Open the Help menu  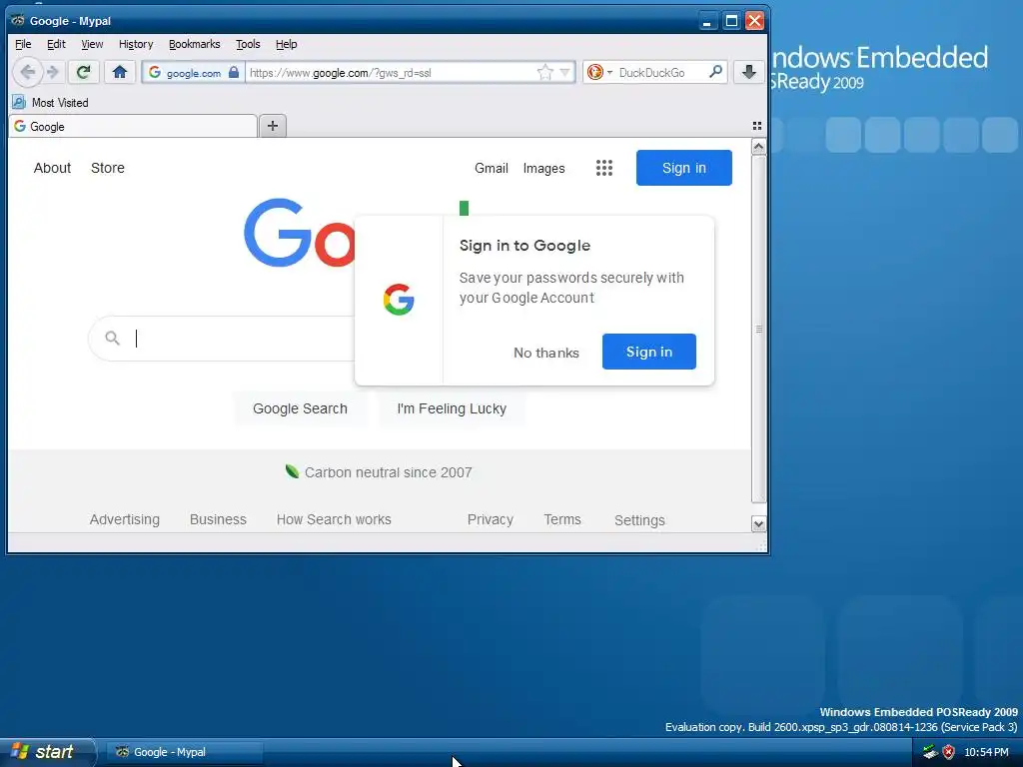click(287, 44)
